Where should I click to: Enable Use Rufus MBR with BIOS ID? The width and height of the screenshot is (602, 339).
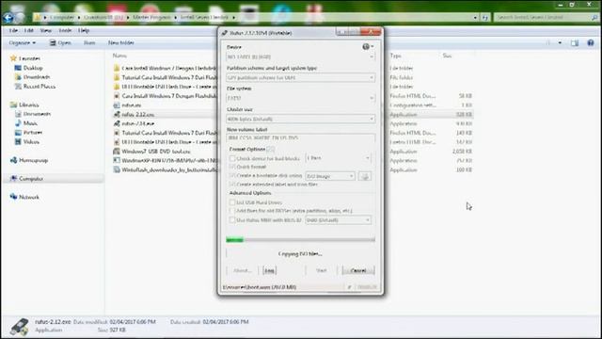coord(232,220)
